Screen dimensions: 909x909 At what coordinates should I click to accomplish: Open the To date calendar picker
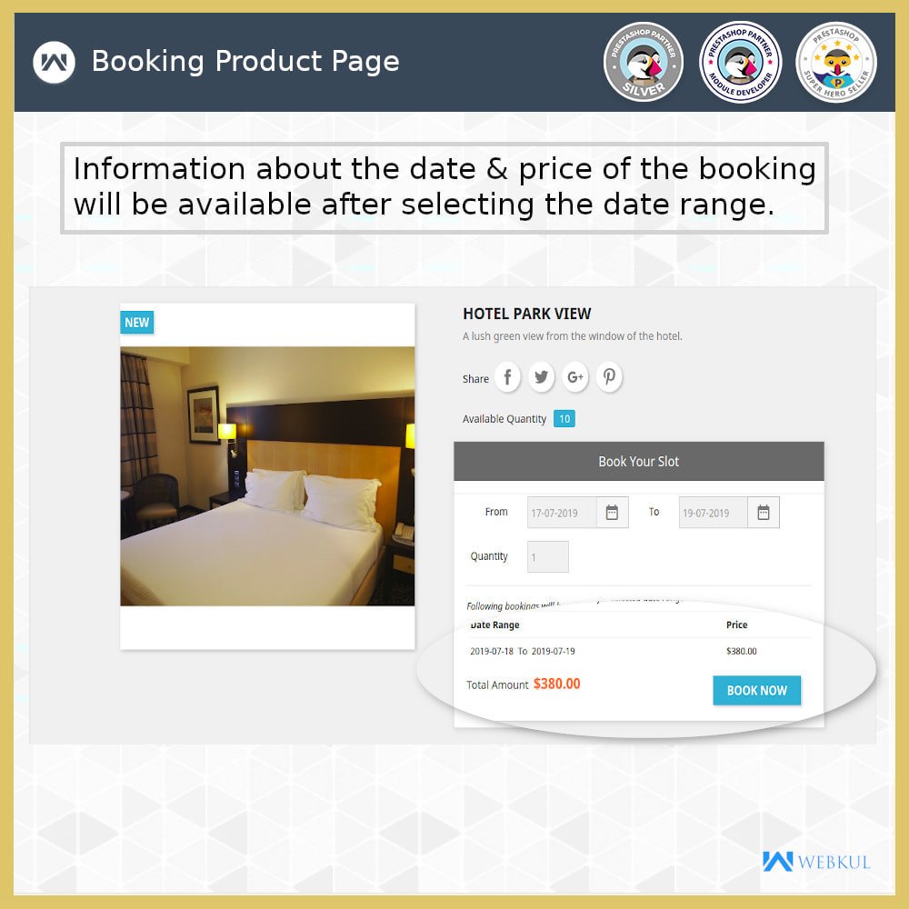(764, 513)
